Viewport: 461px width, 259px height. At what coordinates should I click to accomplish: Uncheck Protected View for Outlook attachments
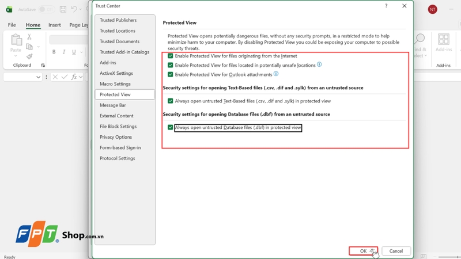pos(170,75)
